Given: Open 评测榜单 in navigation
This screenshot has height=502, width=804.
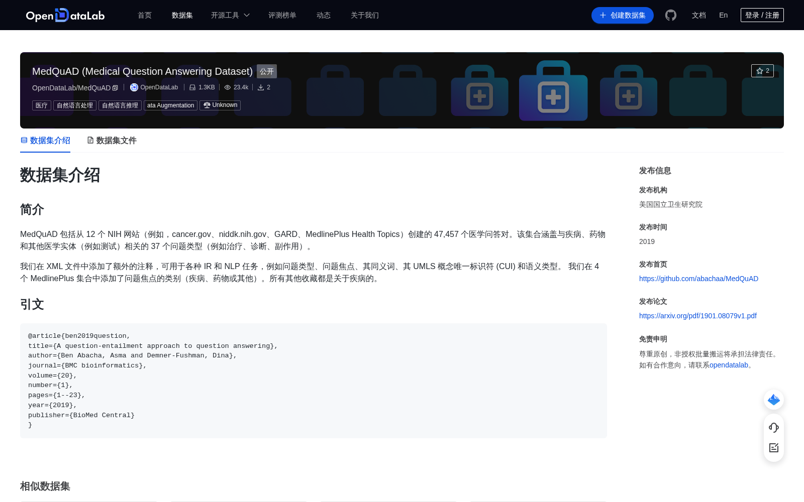Looking at the screenshot, I should click(282, 15).
